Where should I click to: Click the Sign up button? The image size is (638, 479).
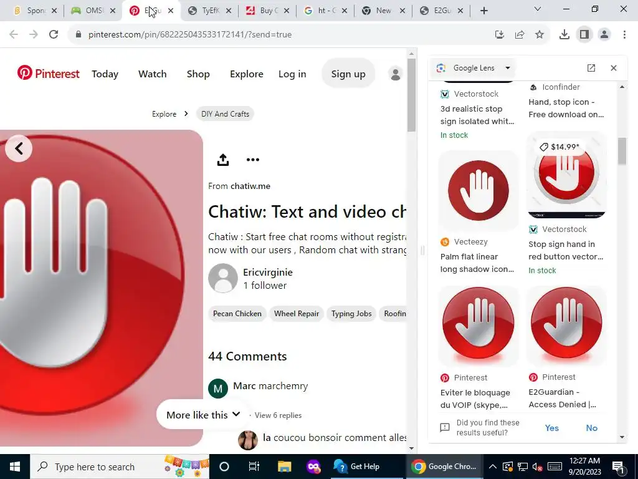[x=348, y=74]
